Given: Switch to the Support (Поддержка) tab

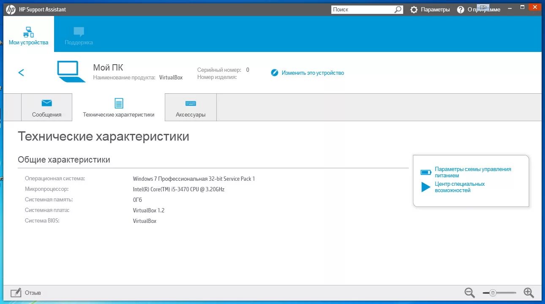Looking at the screenshot, I should click(x=79, y=36).
